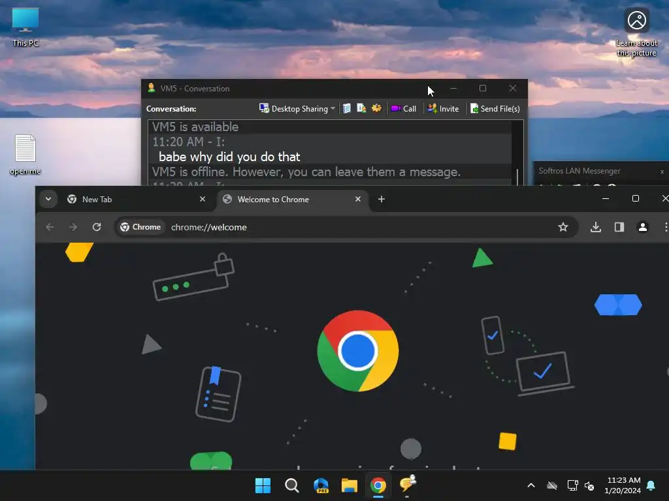
Task: Open gear settings icon in VM5 toolbar
Action: 376,108
